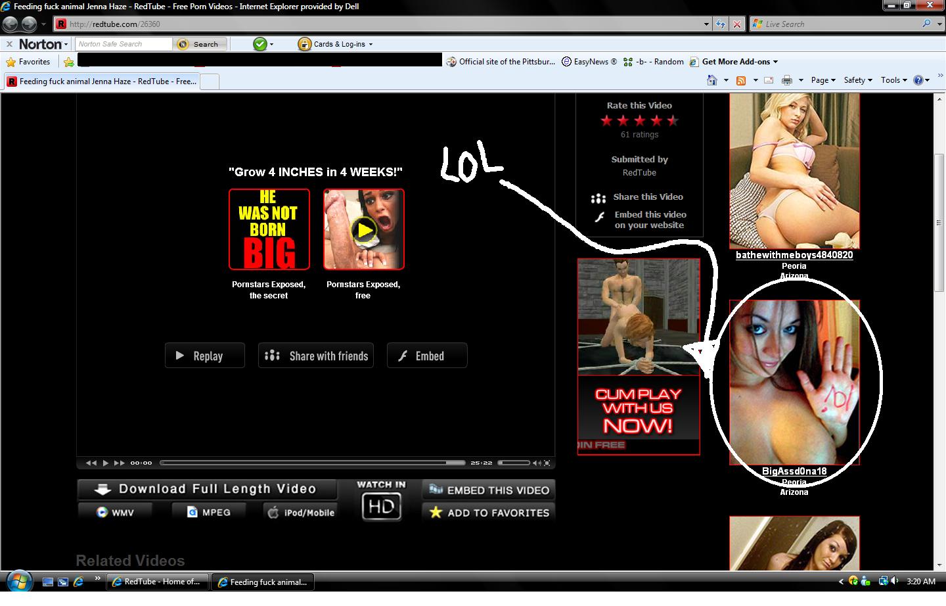
Task: Open the Safety menu
Action: click(x=858, y=80)
